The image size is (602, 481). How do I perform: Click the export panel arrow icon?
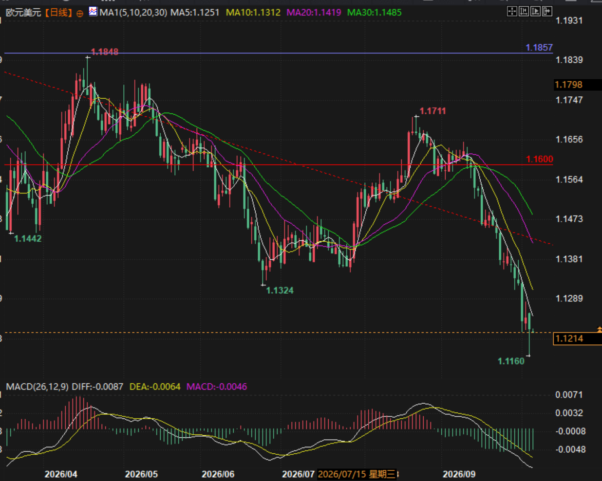point(547,11)
